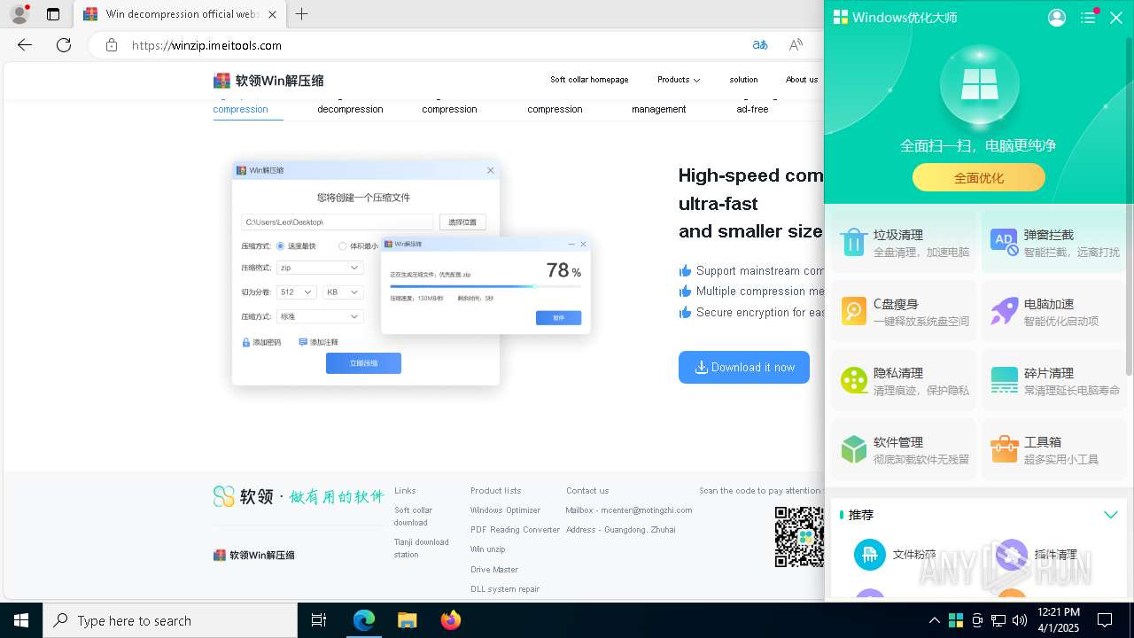Open the 电脑加速 rocket icon
The image size is (1134, 638).
[1004, 311]
